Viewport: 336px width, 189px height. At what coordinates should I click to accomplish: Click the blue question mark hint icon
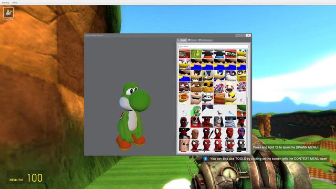pyautogui.click(x=205, y=159)
